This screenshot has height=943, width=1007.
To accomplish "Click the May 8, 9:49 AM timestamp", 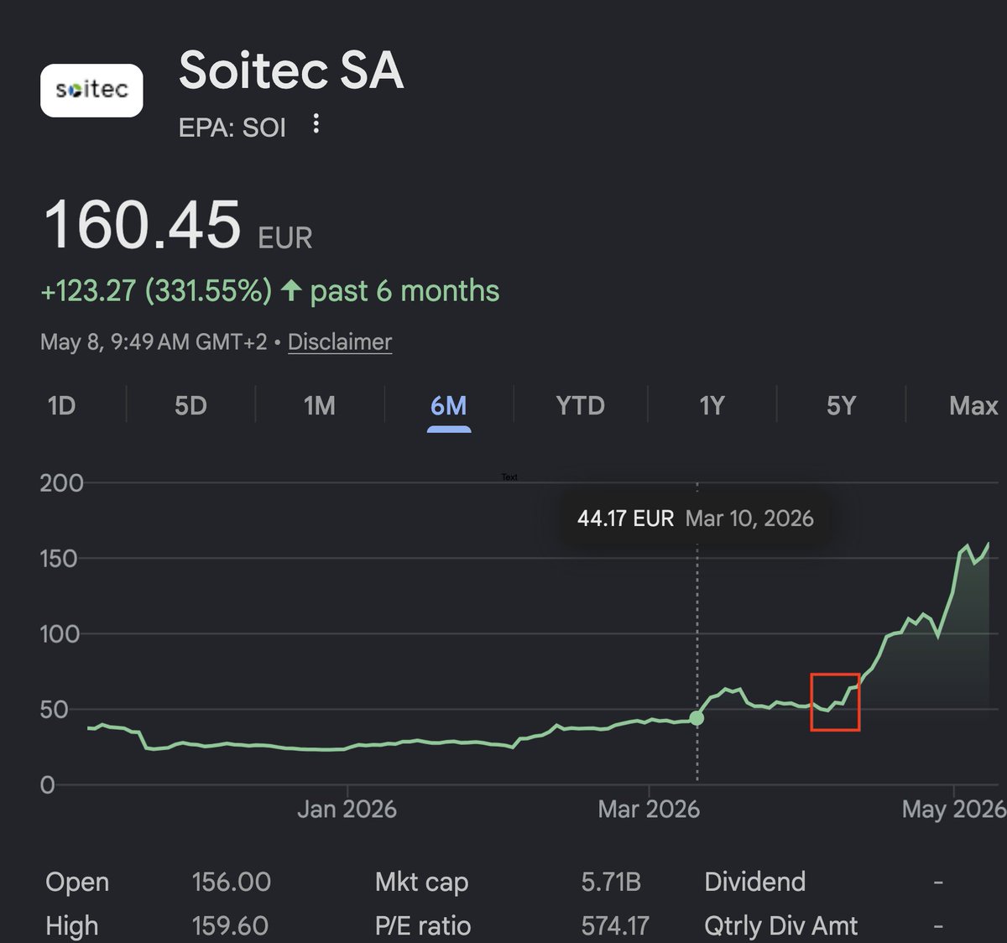I will point(154,342).
